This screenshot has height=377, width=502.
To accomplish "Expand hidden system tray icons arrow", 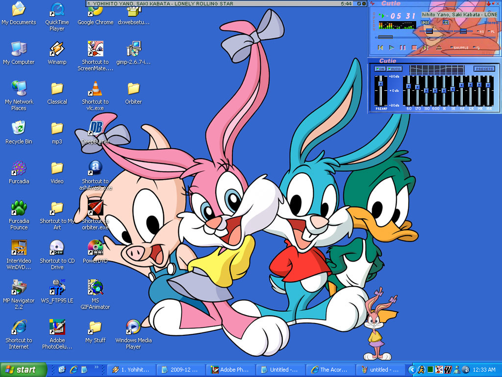I will click(x=412, y=370).
